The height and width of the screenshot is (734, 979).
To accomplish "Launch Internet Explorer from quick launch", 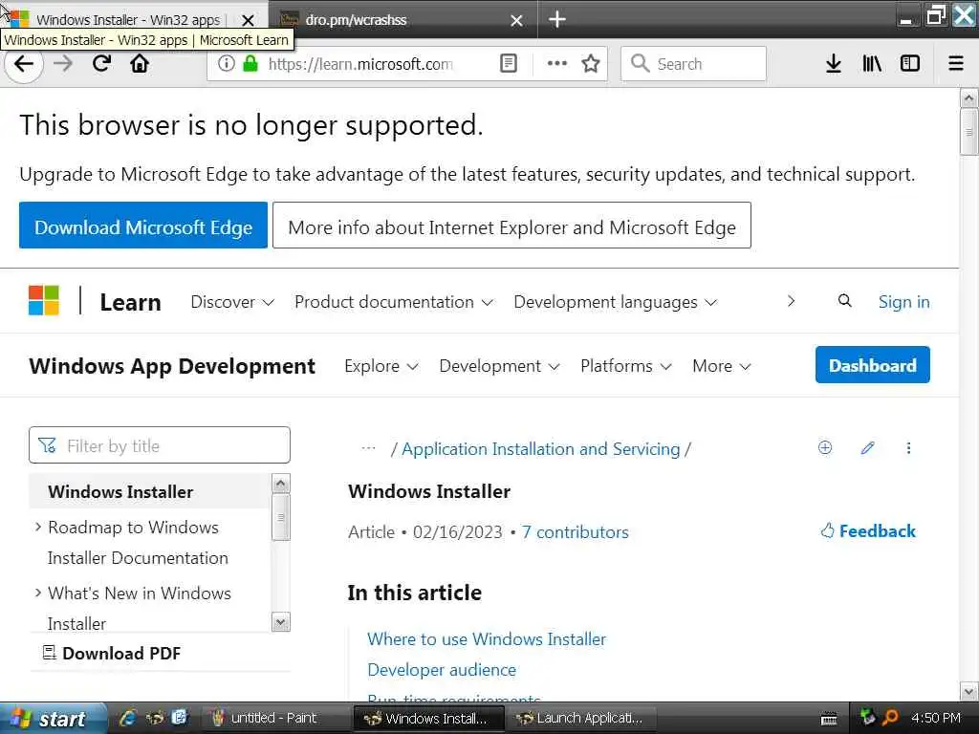I will pyautogui.click(x=128, y=718).
